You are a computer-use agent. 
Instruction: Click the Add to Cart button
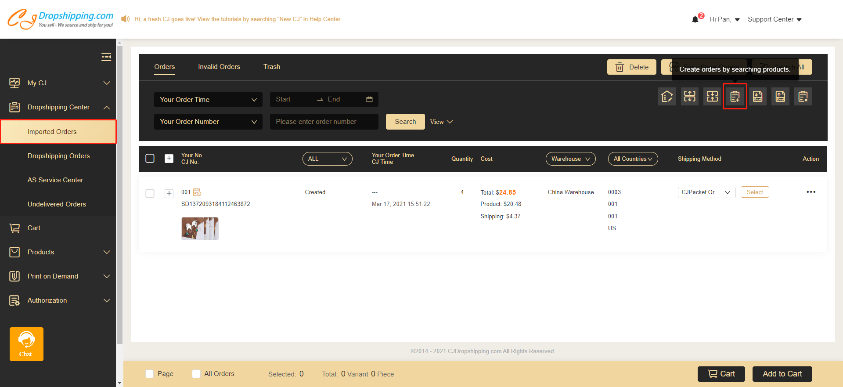pos(782,374)
